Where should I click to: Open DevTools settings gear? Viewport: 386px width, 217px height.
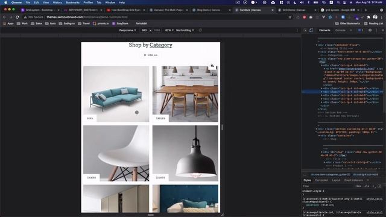click(x=370, y=30)
